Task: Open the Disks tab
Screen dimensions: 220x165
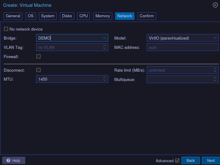Action: [67, 16]
